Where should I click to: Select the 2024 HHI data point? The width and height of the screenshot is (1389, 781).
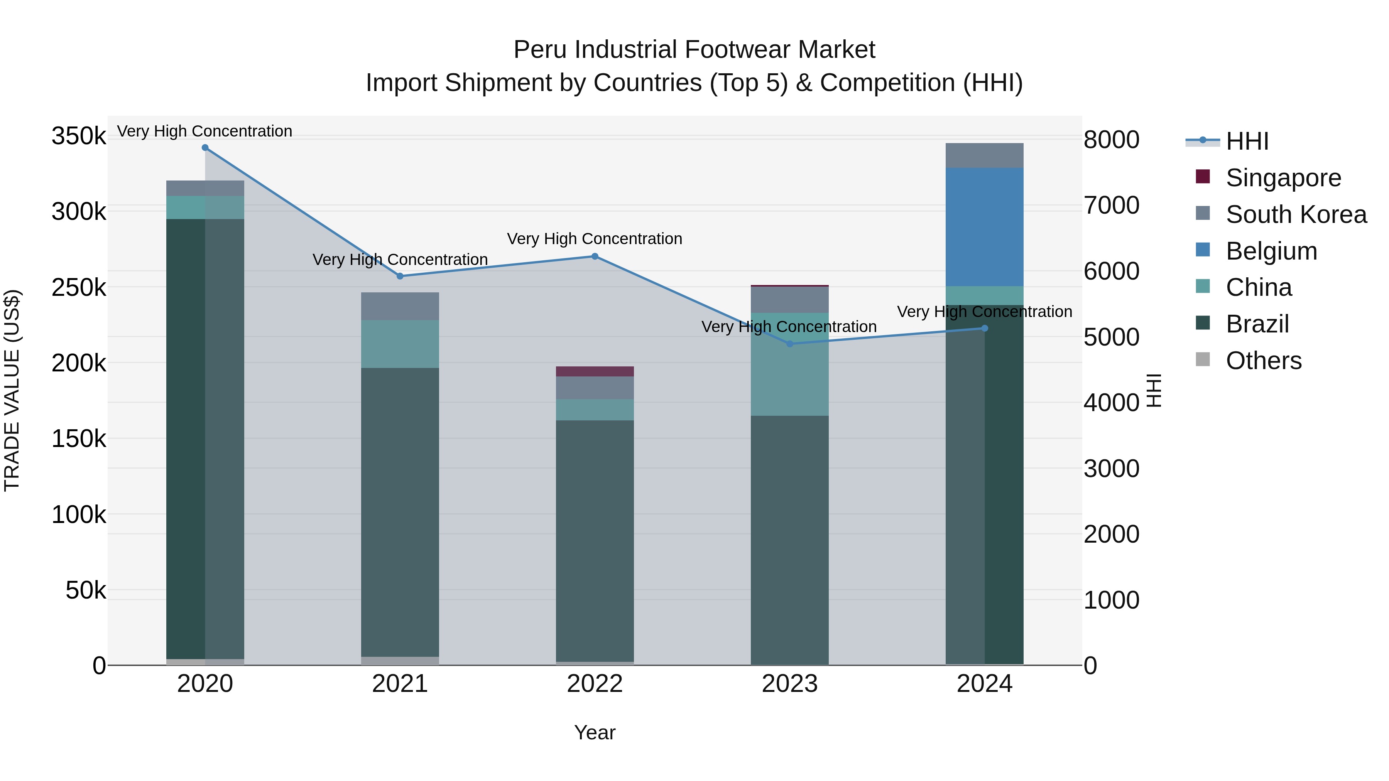[x=985, y=328]
